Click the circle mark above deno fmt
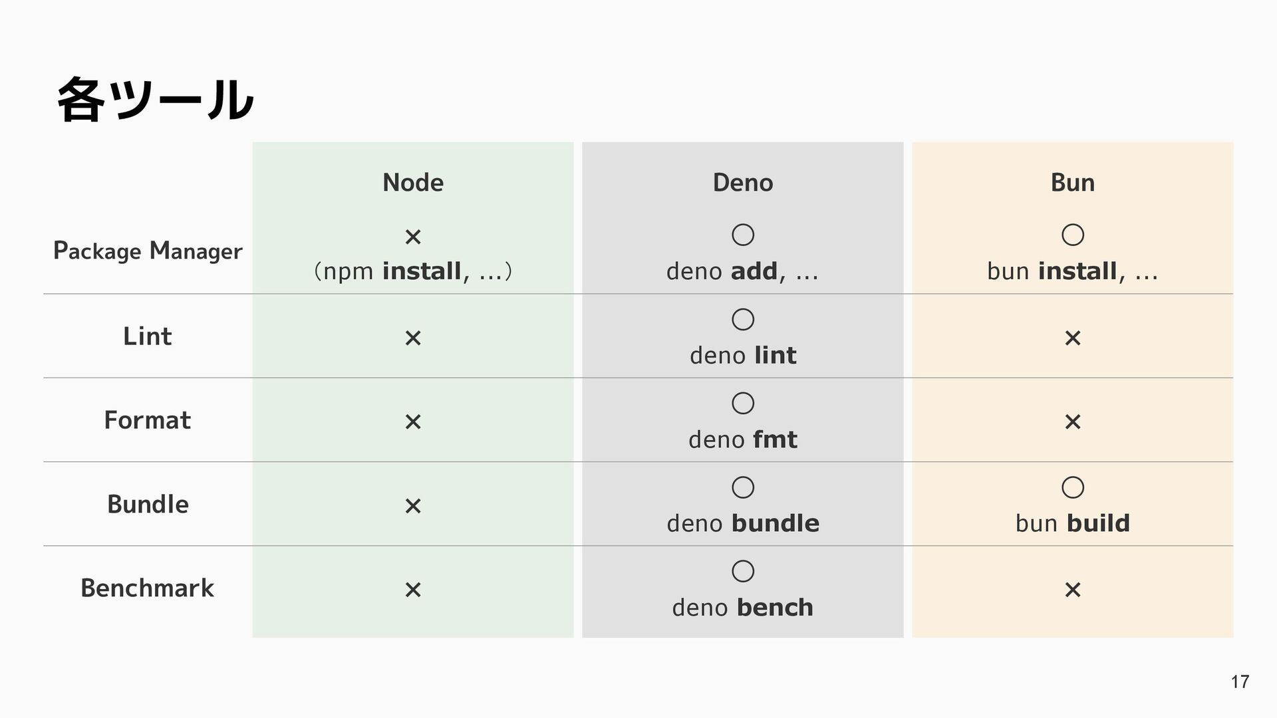Viewport: 1277px width, 718px height. 742,404
